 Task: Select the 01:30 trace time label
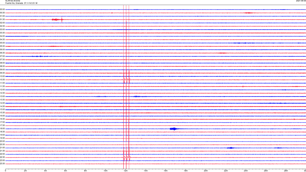[x=2, y=19]
